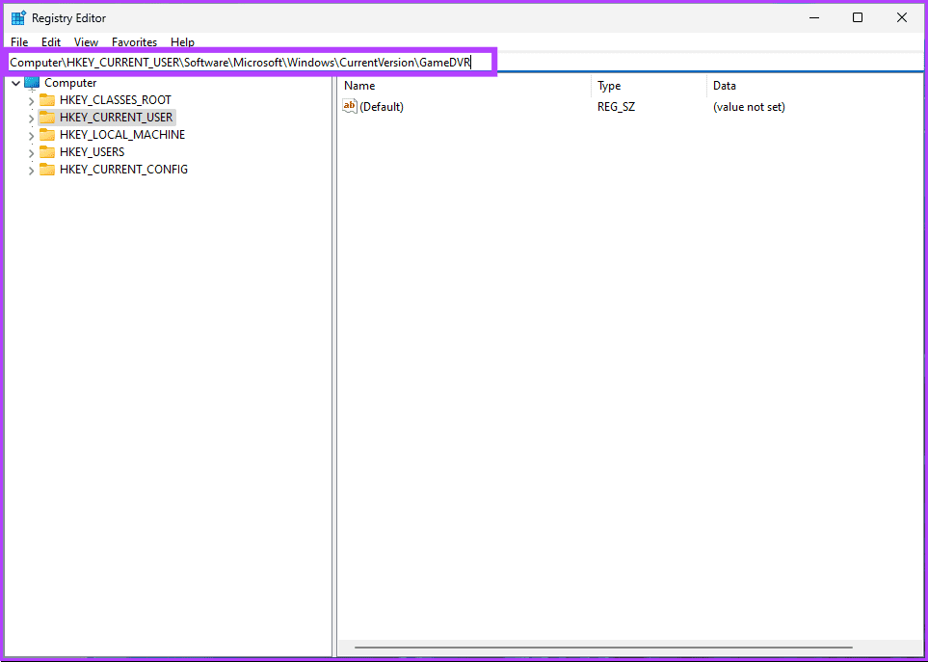Screen dimensions: 928x662
Task: Click the Computer icon in the tree
Action: click(x=32, y=83)
